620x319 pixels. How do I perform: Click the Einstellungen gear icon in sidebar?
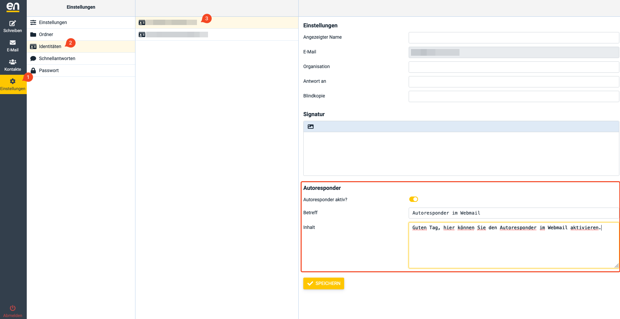coord(13,81)
